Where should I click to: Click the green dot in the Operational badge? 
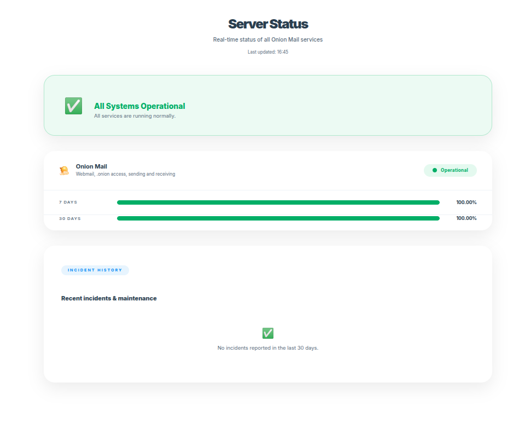[x=435, y=170]
